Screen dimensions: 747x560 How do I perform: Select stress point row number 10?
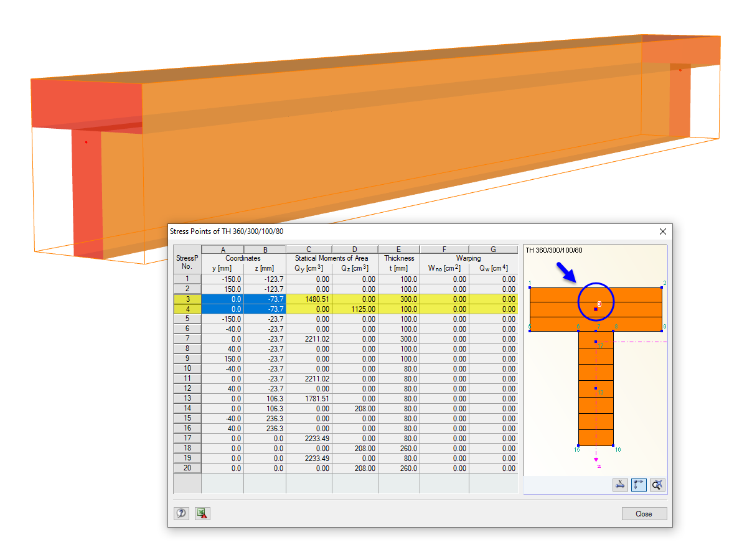tap(187, 369)
